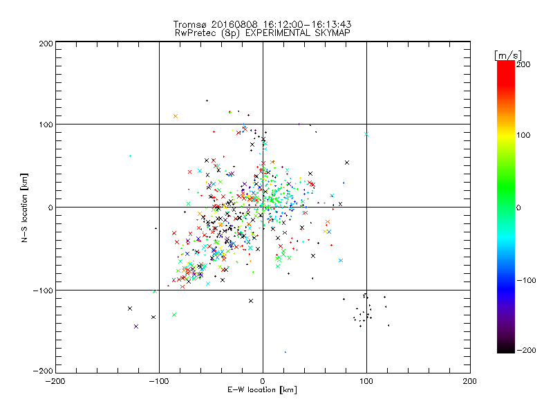Click tick label -100 on N-S axis

click(43, 290)
